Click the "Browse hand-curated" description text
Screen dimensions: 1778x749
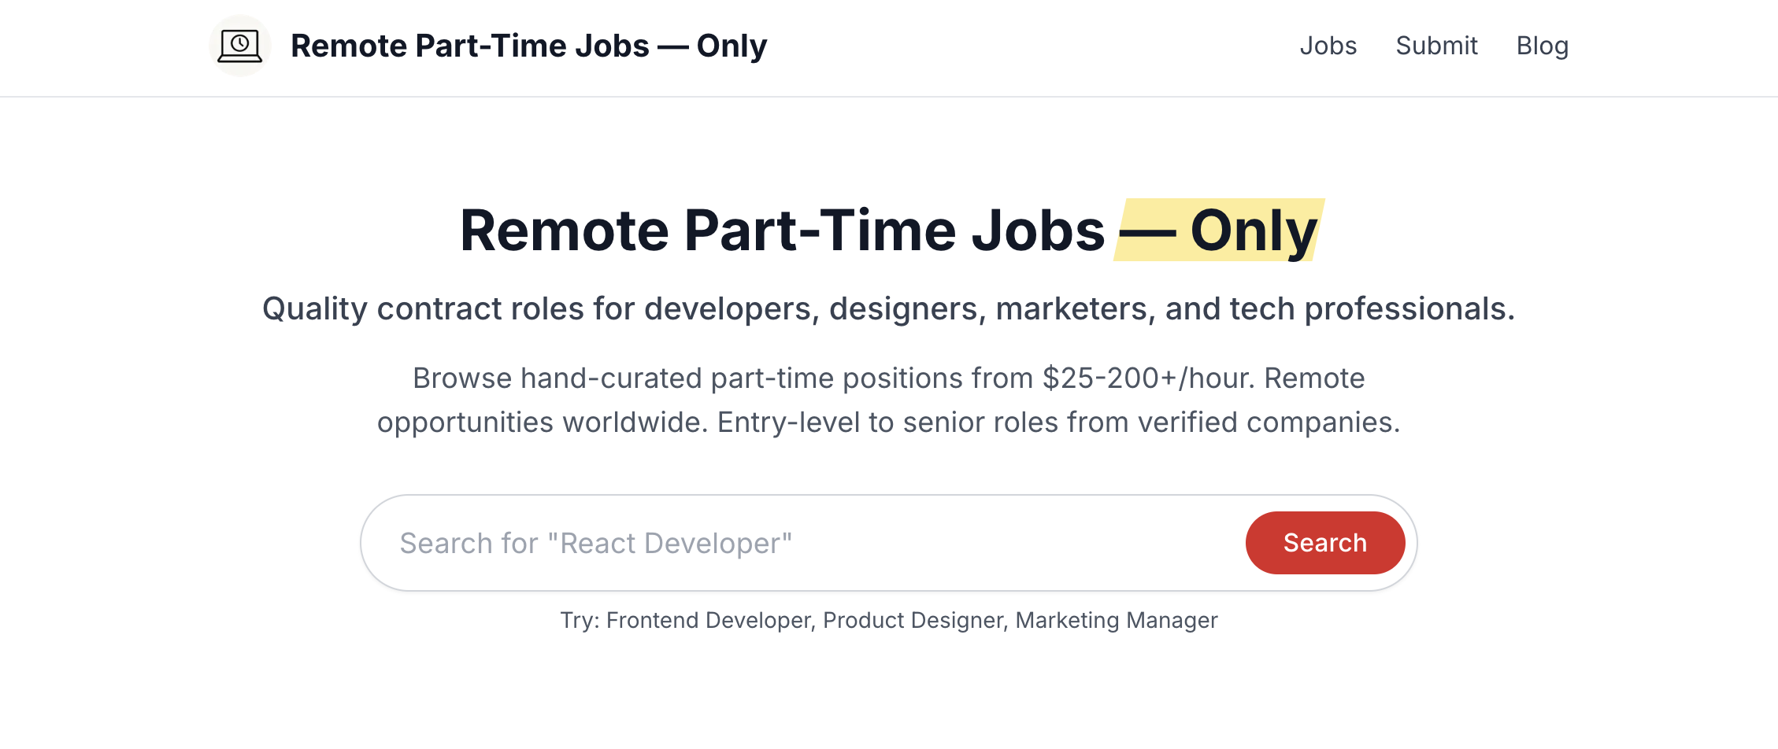[557, 378]
